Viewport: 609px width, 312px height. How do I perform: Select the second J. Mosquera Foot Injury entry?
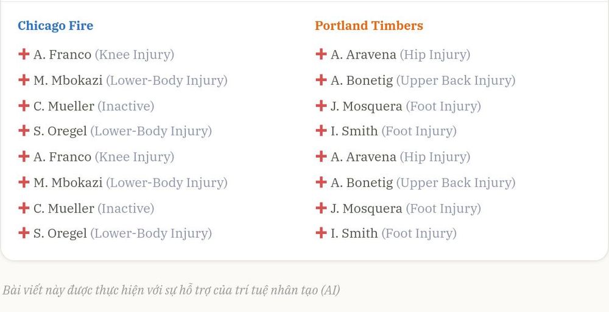[x=398, y=208]
